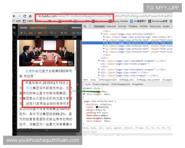
Task: Click the image expand icon on news photo
Action: tap(70, 63)
